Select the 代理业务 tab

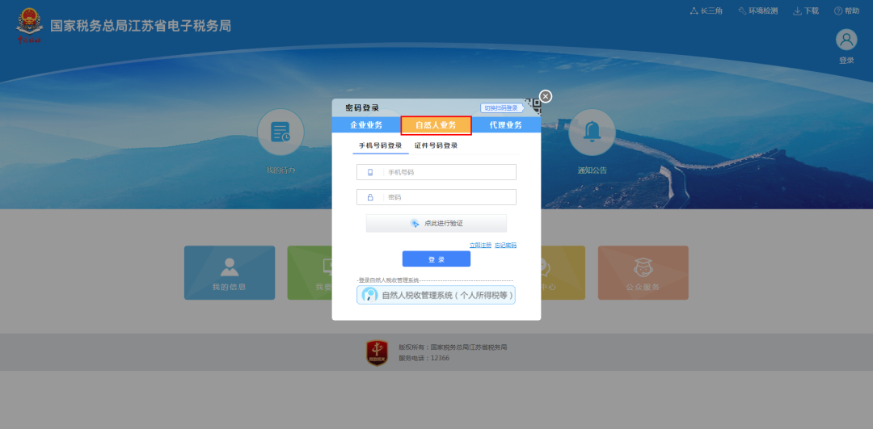click(x=506, y=125)
